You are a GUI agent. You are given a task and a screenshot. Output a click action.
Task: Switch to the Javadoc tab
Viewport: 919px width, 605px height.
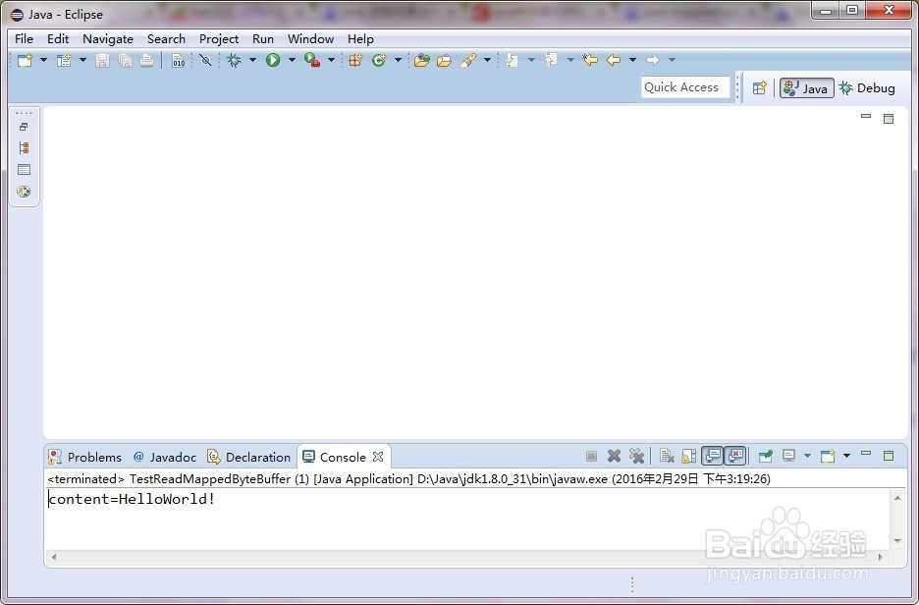[x=165, y=457]
